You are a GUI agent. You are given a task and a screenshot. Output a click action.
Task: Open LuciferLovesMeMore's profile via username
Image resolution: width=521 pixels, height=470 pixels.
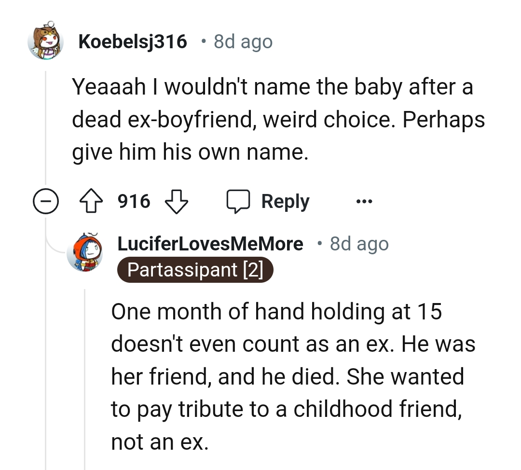[x=211, y=244]
